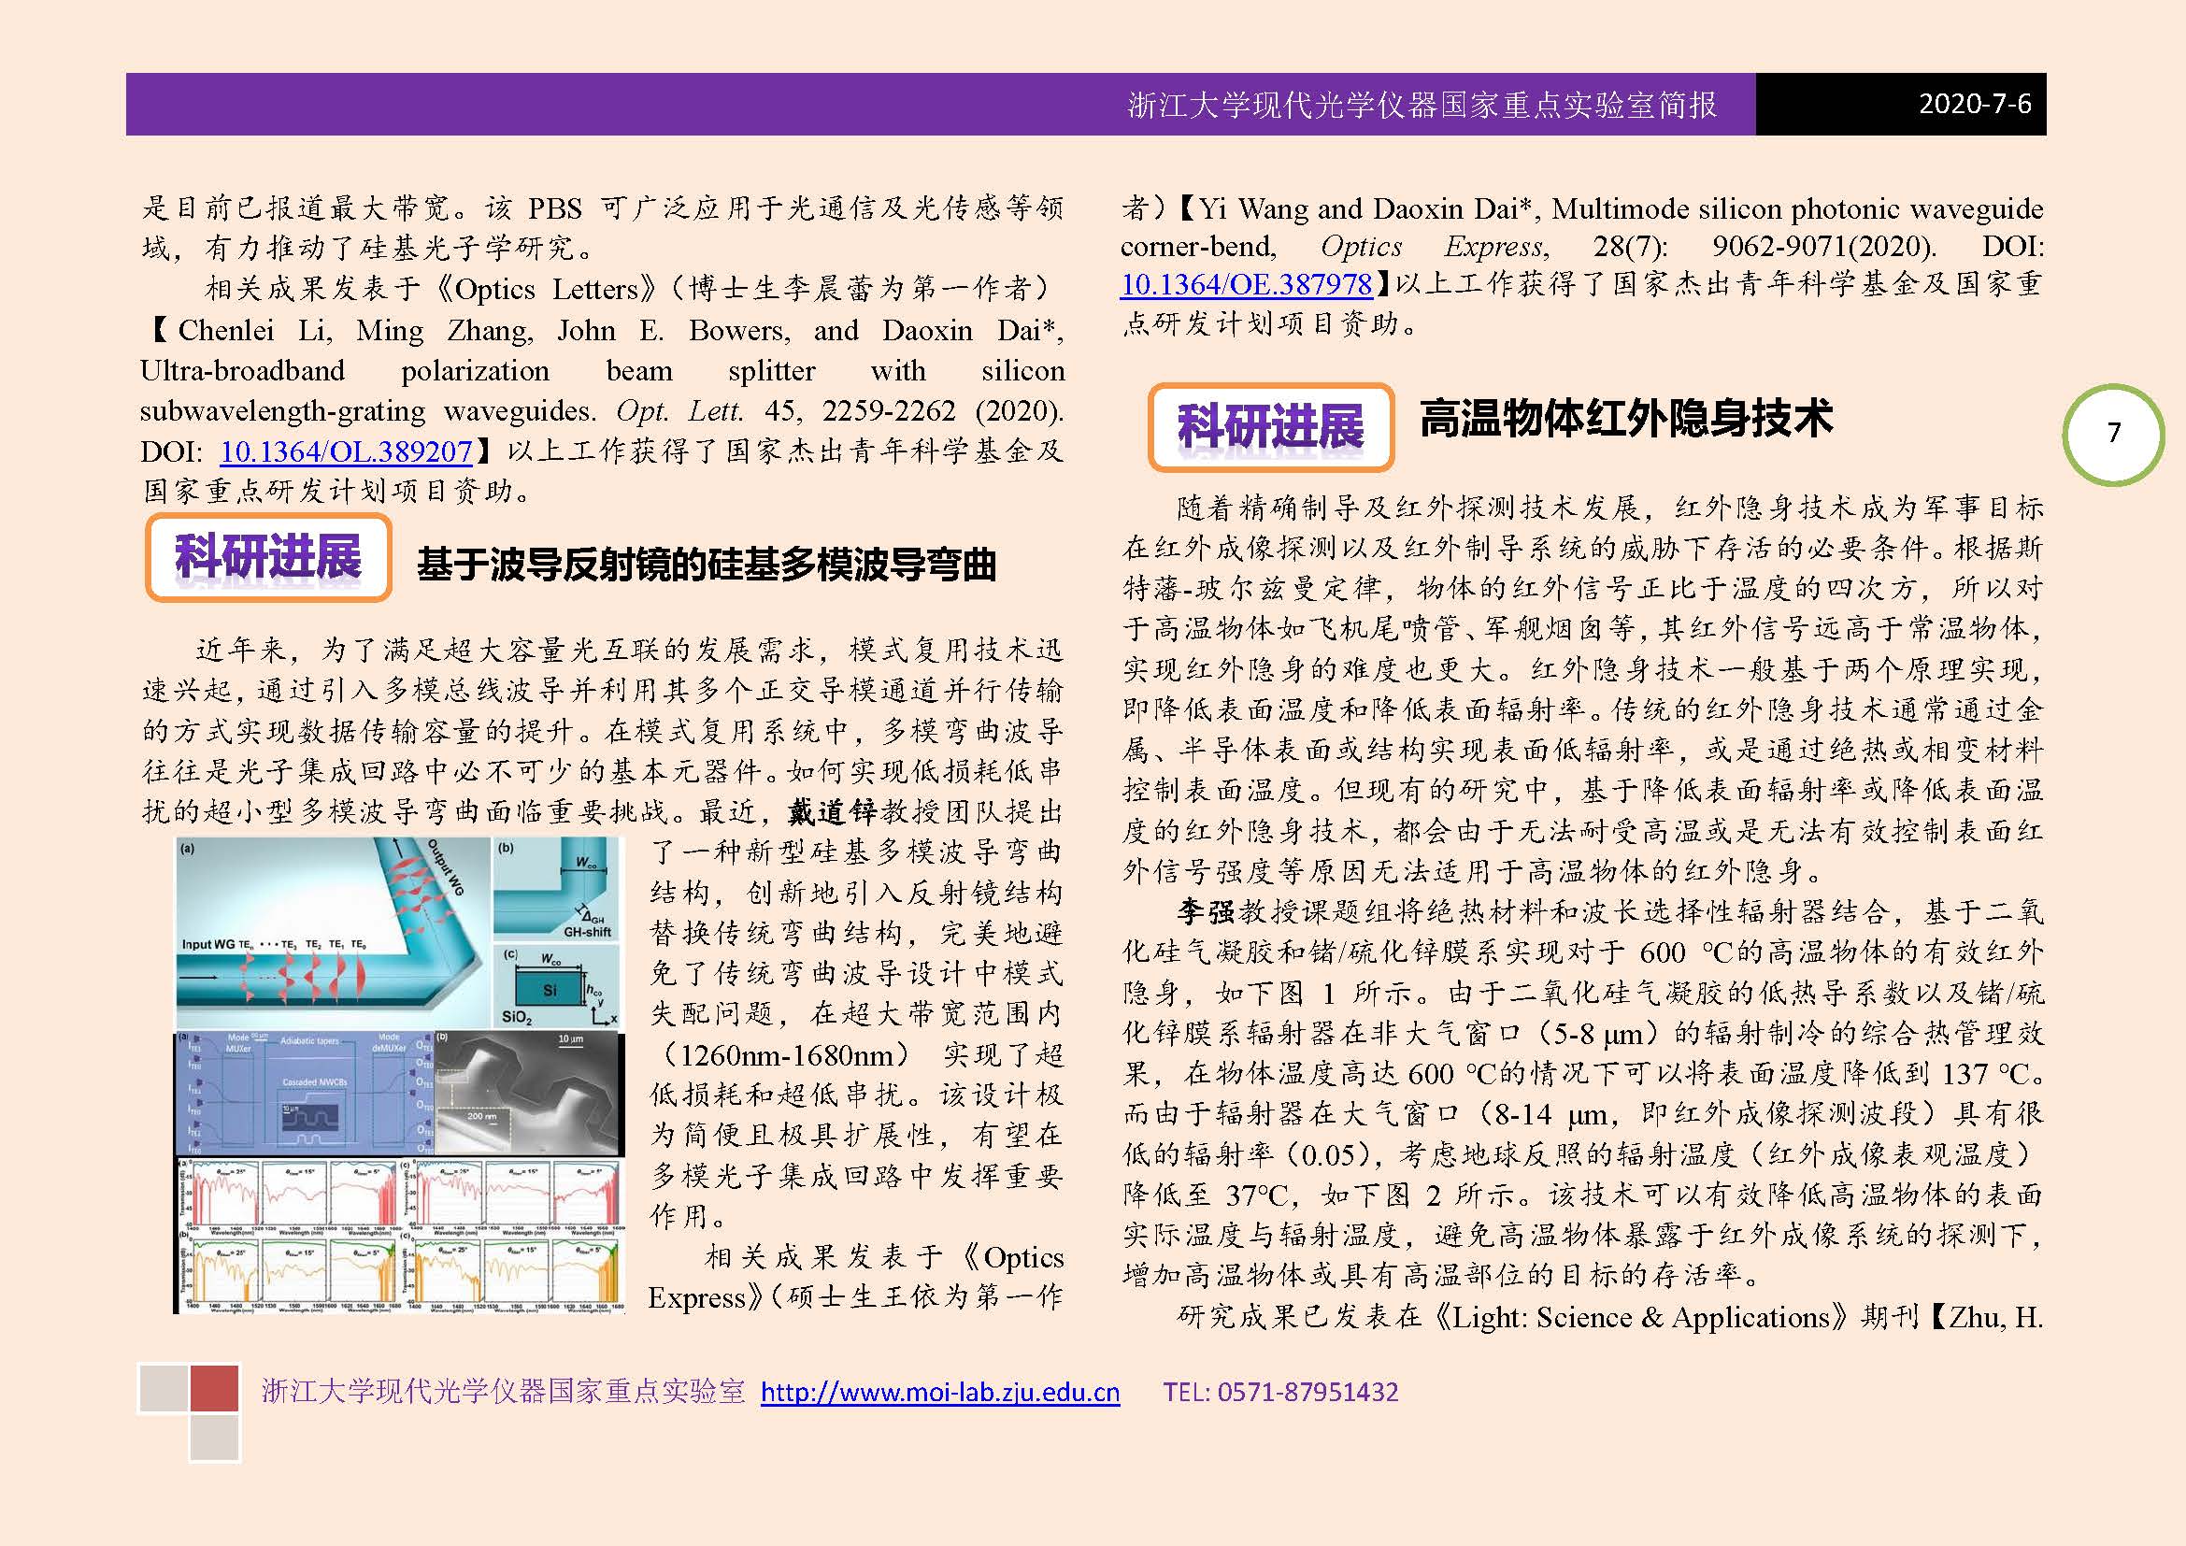Image resolution: width=2186 pixels, height=1546 pixels.
Task: Open the DOI link 10.1364/OL.389207
Action: (347, 451)
